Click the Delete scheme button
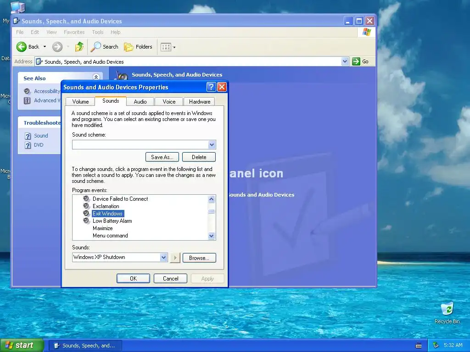The height and width of the screenshot is (352, 470). 199,157
